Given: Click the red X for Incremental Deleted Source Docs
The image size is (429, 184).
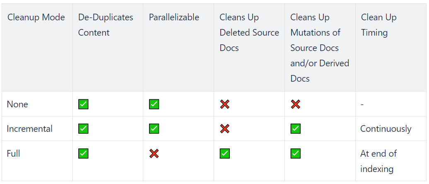Looking at the screenshot, I should coord(224,129).
